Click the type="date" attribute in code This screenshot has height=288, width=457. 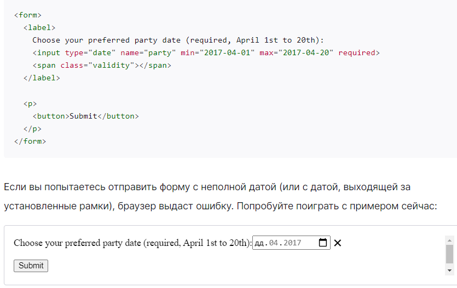click(x=90, y=52)
